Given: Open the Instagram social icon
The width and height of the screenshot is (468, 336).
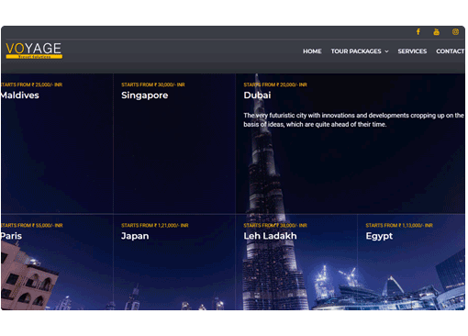Looking at the screenshot, I should tap(455, 32).
